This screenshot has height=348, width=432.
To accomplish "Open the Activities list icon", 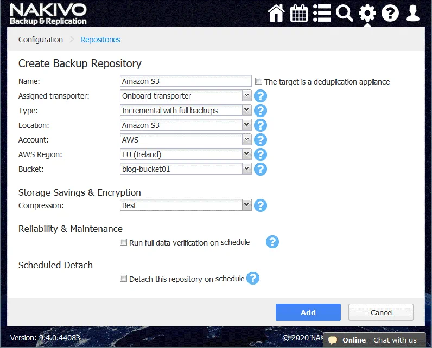I will pyautogui.click(x=322, y=13).
